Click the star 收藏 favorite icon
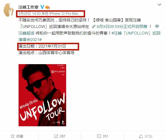Viewport: 166px width, 140px height. [13, 136]
